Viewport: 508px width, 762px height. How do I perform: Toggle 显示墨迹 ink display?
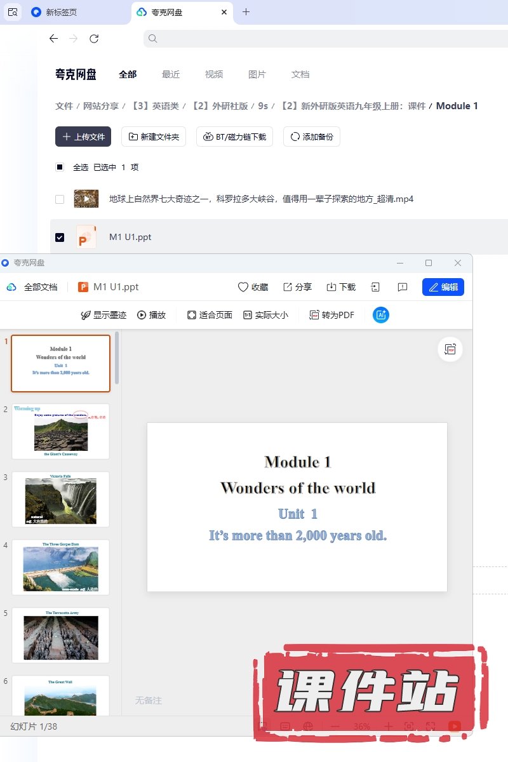[x=104, y=315]
